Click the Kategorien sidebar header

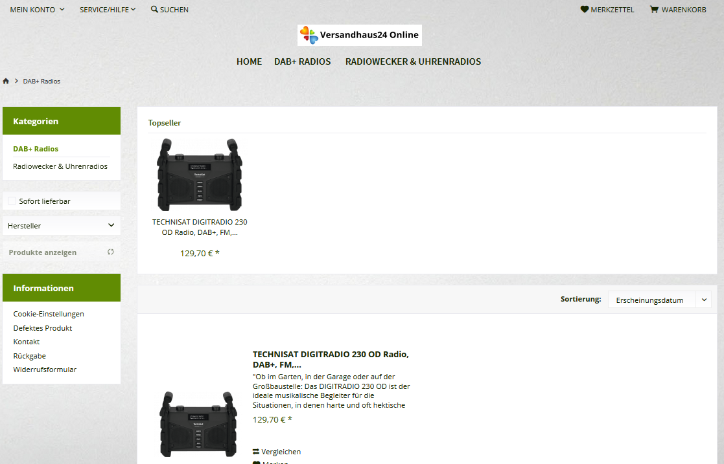point(62,121)
